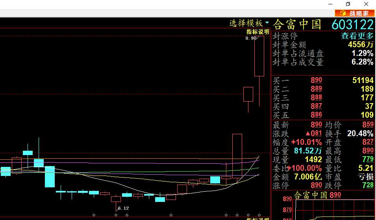
Task: Open the 战略家 strategy button
Action: 355,13
